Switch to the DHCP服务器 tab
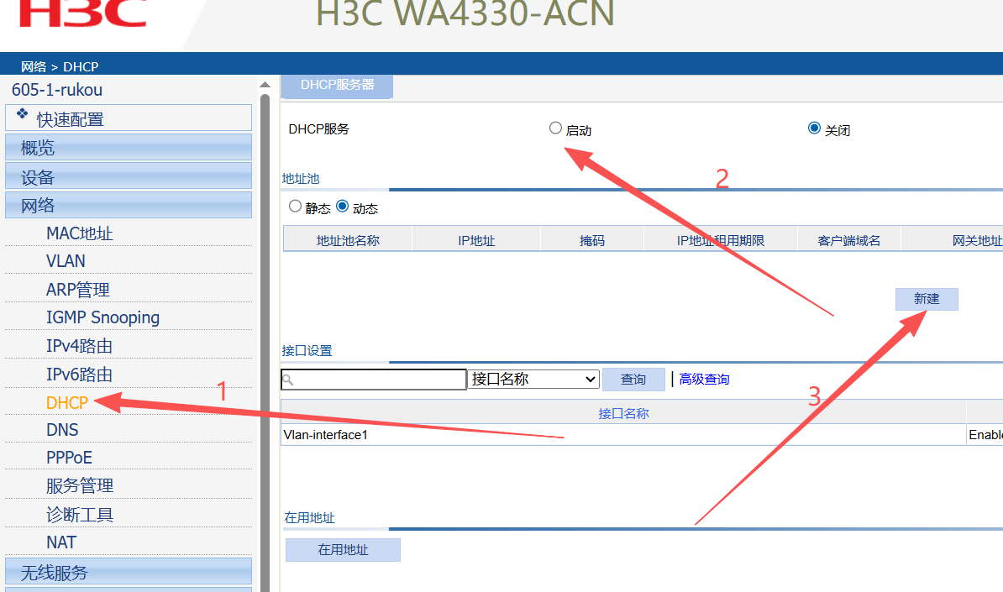 point(337,86)
